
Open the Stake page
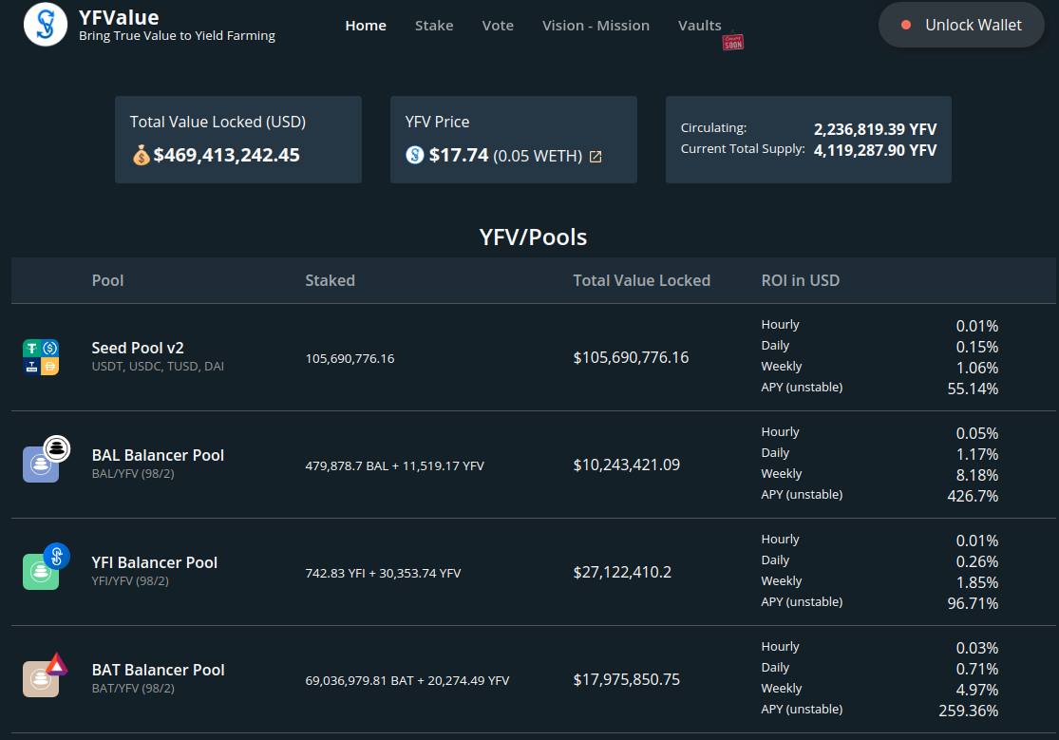[434, 26]
